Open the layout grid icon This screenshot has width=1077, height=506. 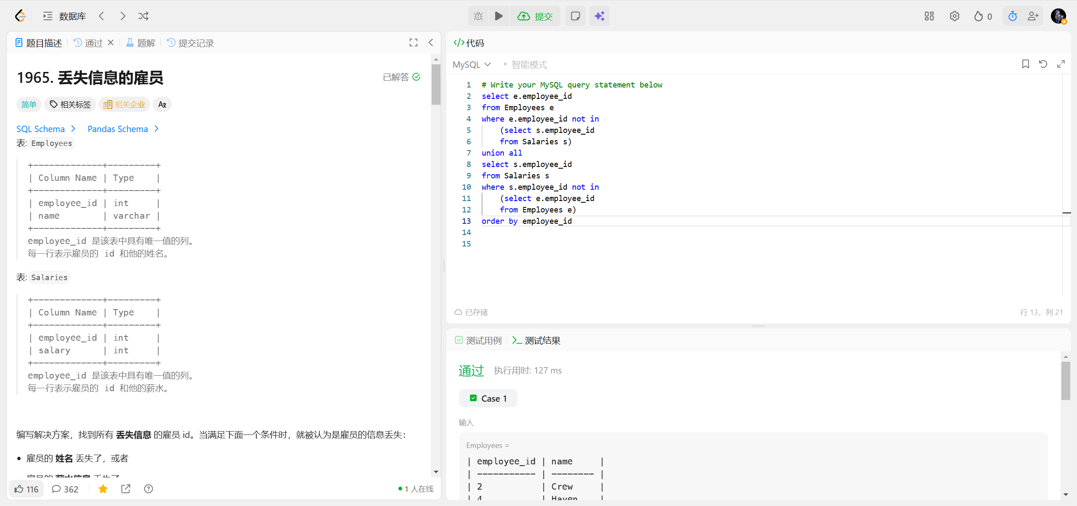(929, 16)
